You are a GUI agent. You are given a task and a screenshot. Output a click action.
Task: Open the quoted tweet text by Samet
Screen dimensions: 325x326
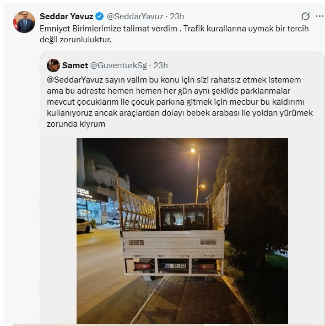tap(180, 102)
